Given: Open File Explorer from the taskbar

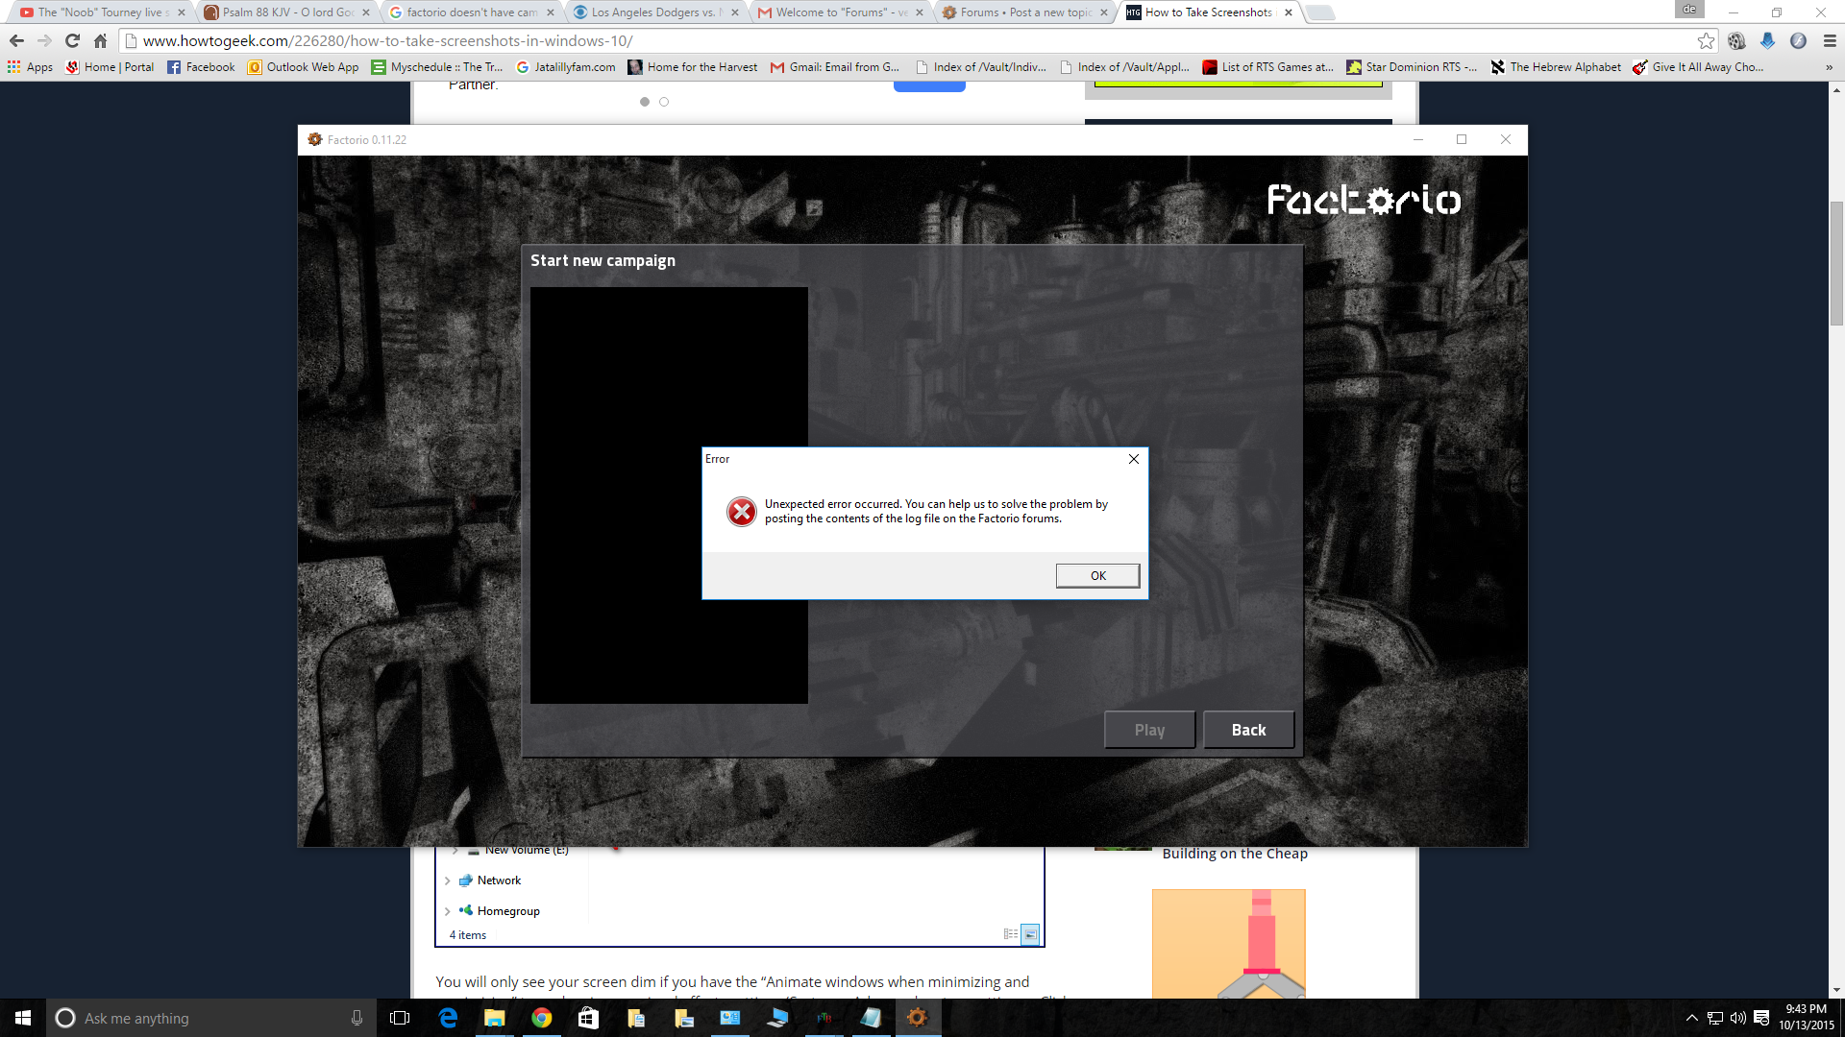Looking at the screenshot, I should point(494,1018).
